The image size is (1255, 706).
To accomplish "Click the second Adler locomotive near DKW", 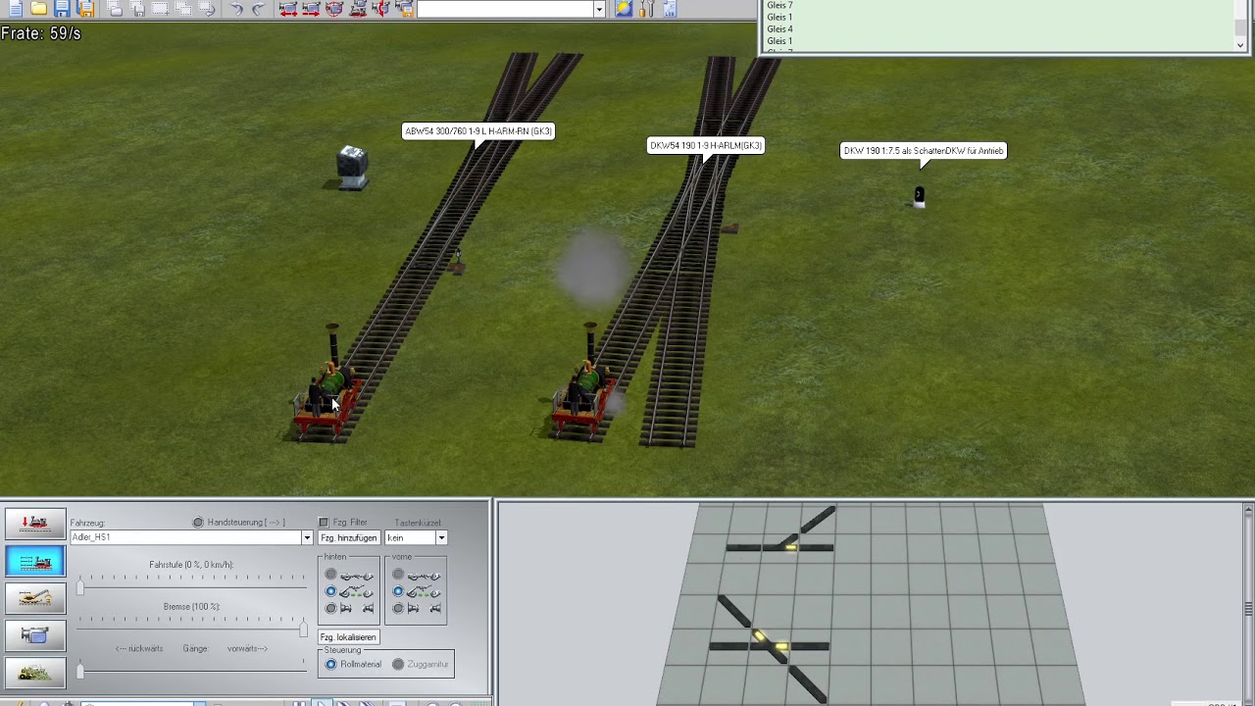I will tap(584, 385).
